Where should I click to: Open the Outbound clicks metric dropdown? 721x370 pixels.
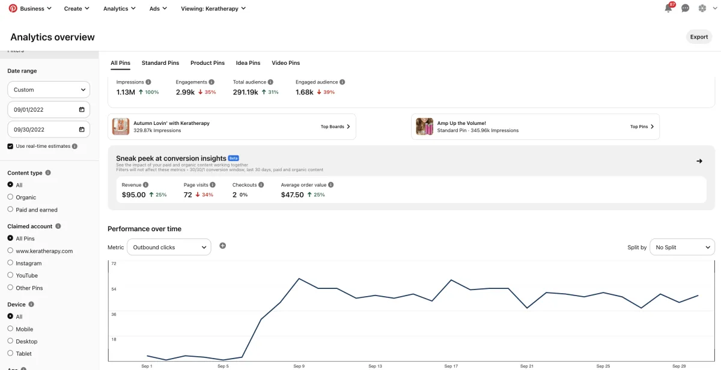pyautogui.click(x=169, y=247)
